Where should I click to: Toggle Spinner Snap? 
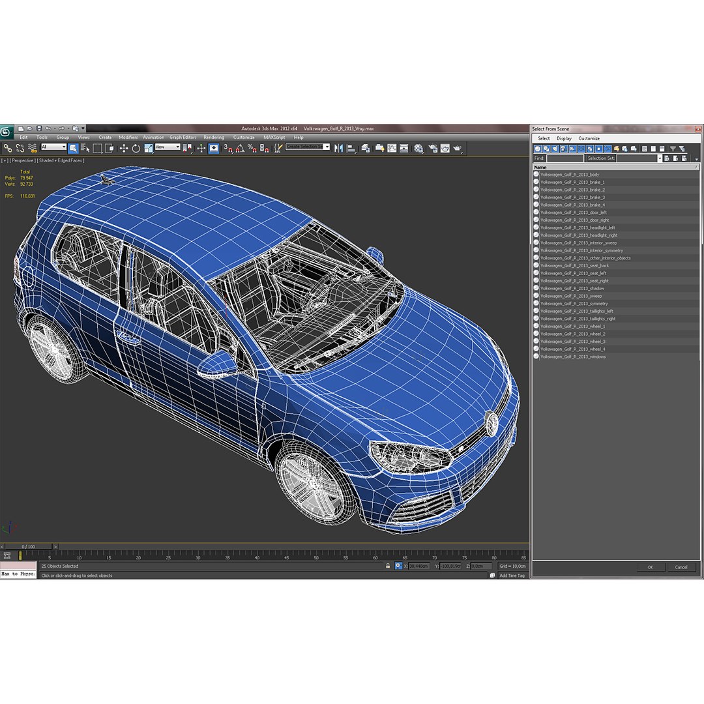(264, 148)
